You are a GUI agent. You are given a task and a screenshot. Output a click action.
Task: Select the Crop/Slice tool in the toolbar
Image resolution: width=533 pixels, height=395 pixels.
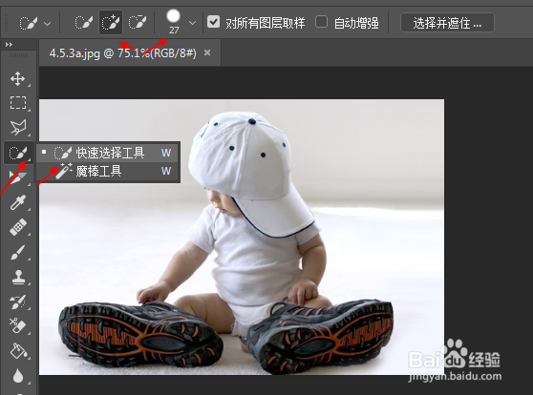pyautogui.click(x=18, y=177)
